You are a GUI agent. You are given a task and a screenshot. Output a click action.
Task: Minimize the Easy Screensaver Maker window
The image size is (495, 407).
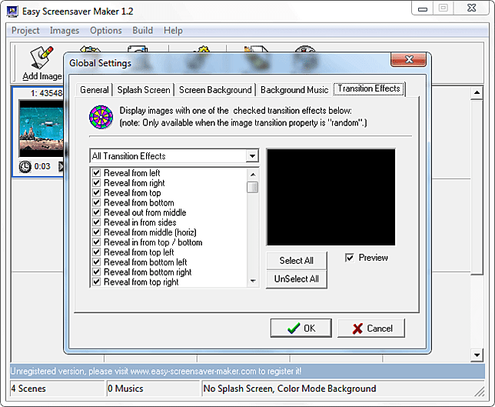pos(423,8)
